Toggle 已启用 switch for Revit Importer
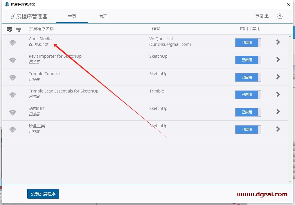 coord(248,60)
